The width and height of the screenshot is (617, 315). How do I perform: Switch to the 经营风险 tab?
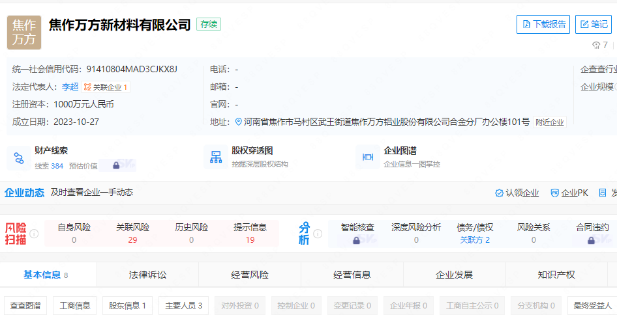250,275
